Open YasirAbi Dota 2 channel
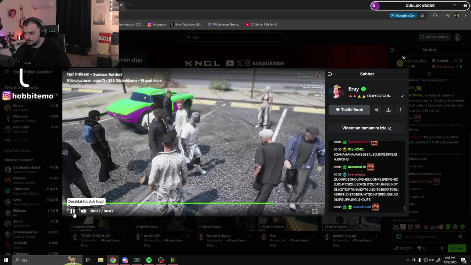Image resolution: width=471 pixels, height=265 pixels. coord(31,245)
